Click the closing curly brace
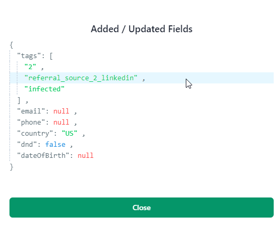Screen dimensions: 280x226 click(x=12, y=167)
